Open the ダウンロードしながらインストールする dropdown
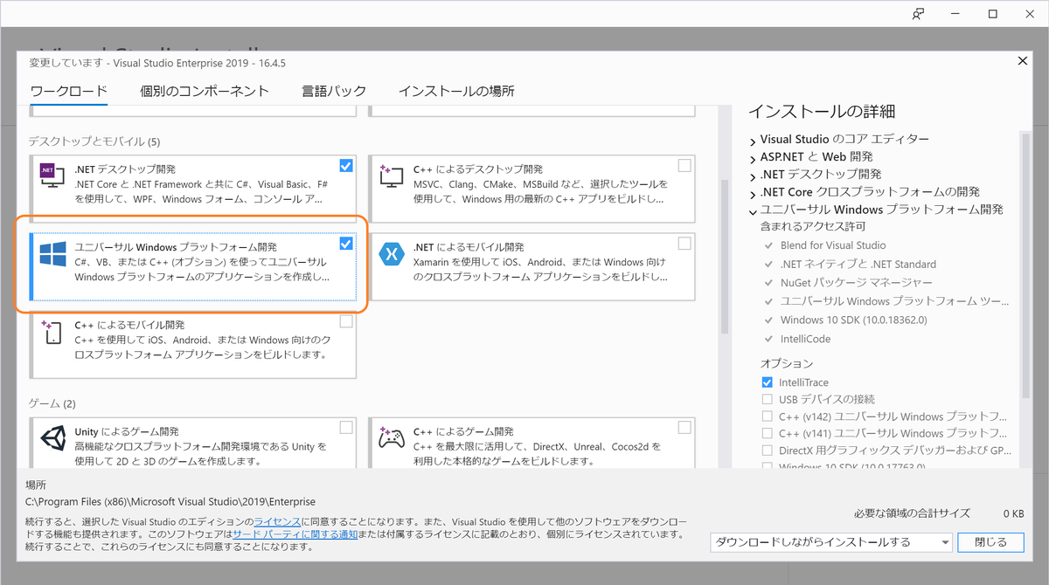This screenshot has width=1049, height=585. (830, 542)
